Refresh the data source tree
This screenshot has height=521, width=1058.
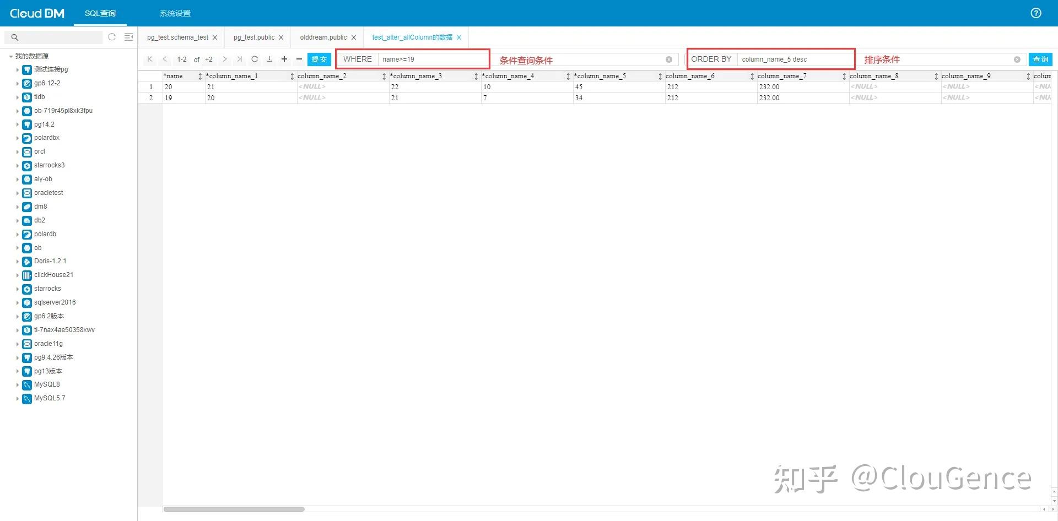[112, 37]
